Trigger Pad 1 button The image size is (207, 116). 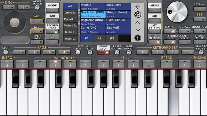(19, 53)
